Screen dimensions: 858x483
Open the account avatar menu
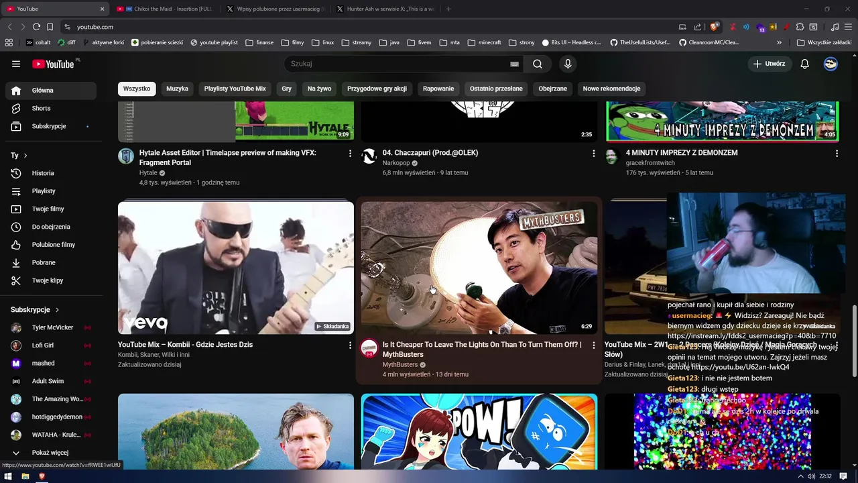(831, 64)
